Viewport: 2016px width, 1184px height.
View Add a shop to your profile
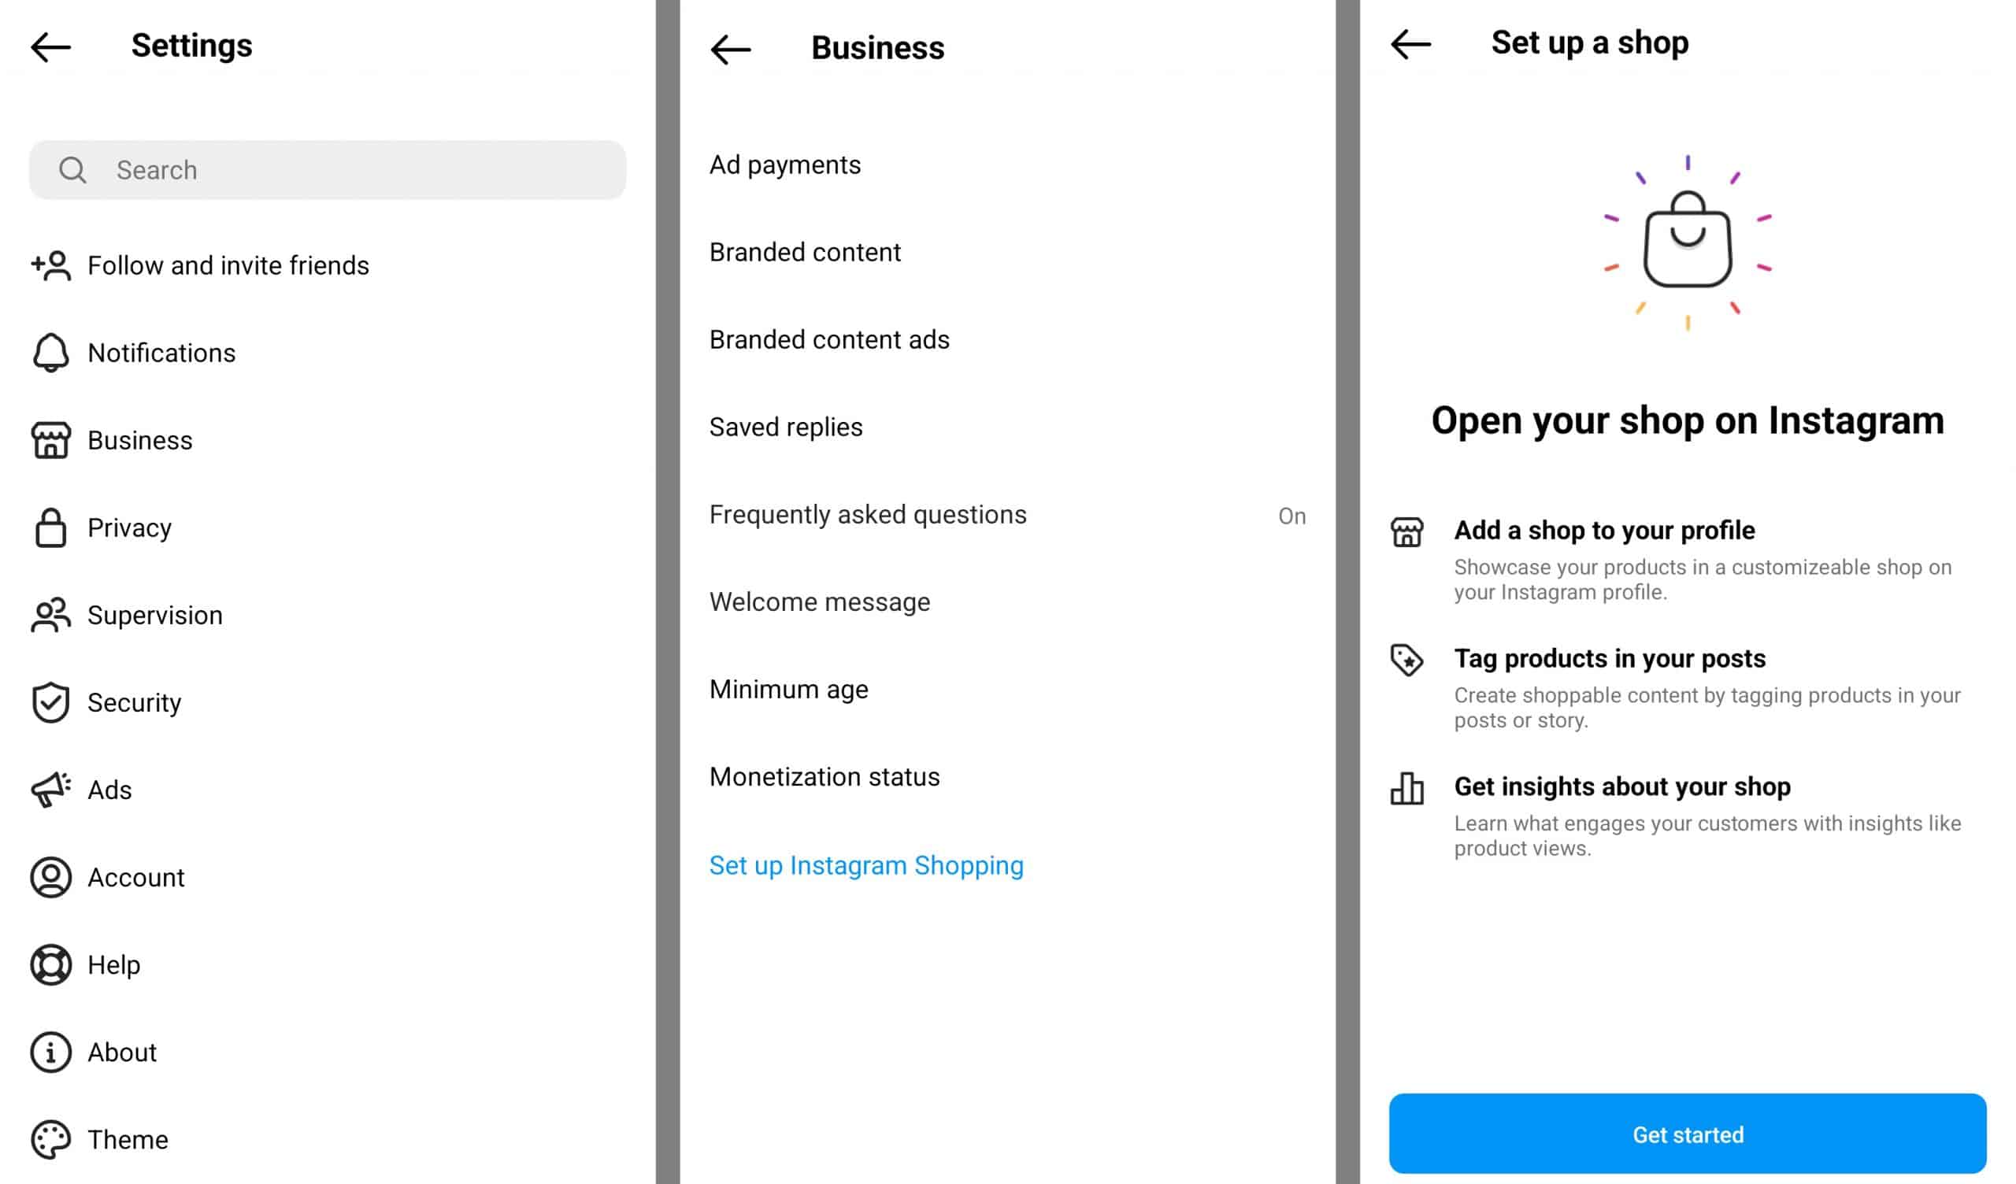pos(1607,530)
